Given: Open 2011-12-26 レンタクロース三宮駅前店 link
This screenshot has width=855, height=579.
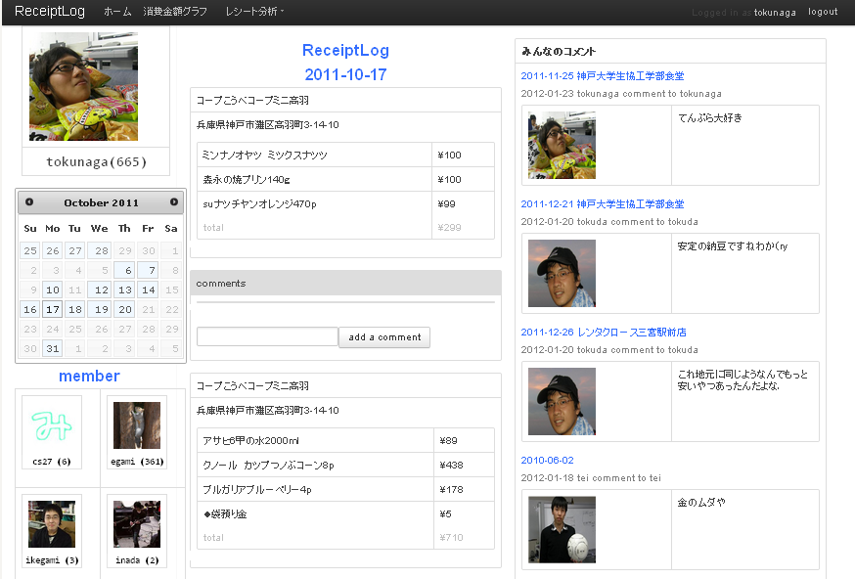Looking at the screenshot, I should tap(604, 333).
